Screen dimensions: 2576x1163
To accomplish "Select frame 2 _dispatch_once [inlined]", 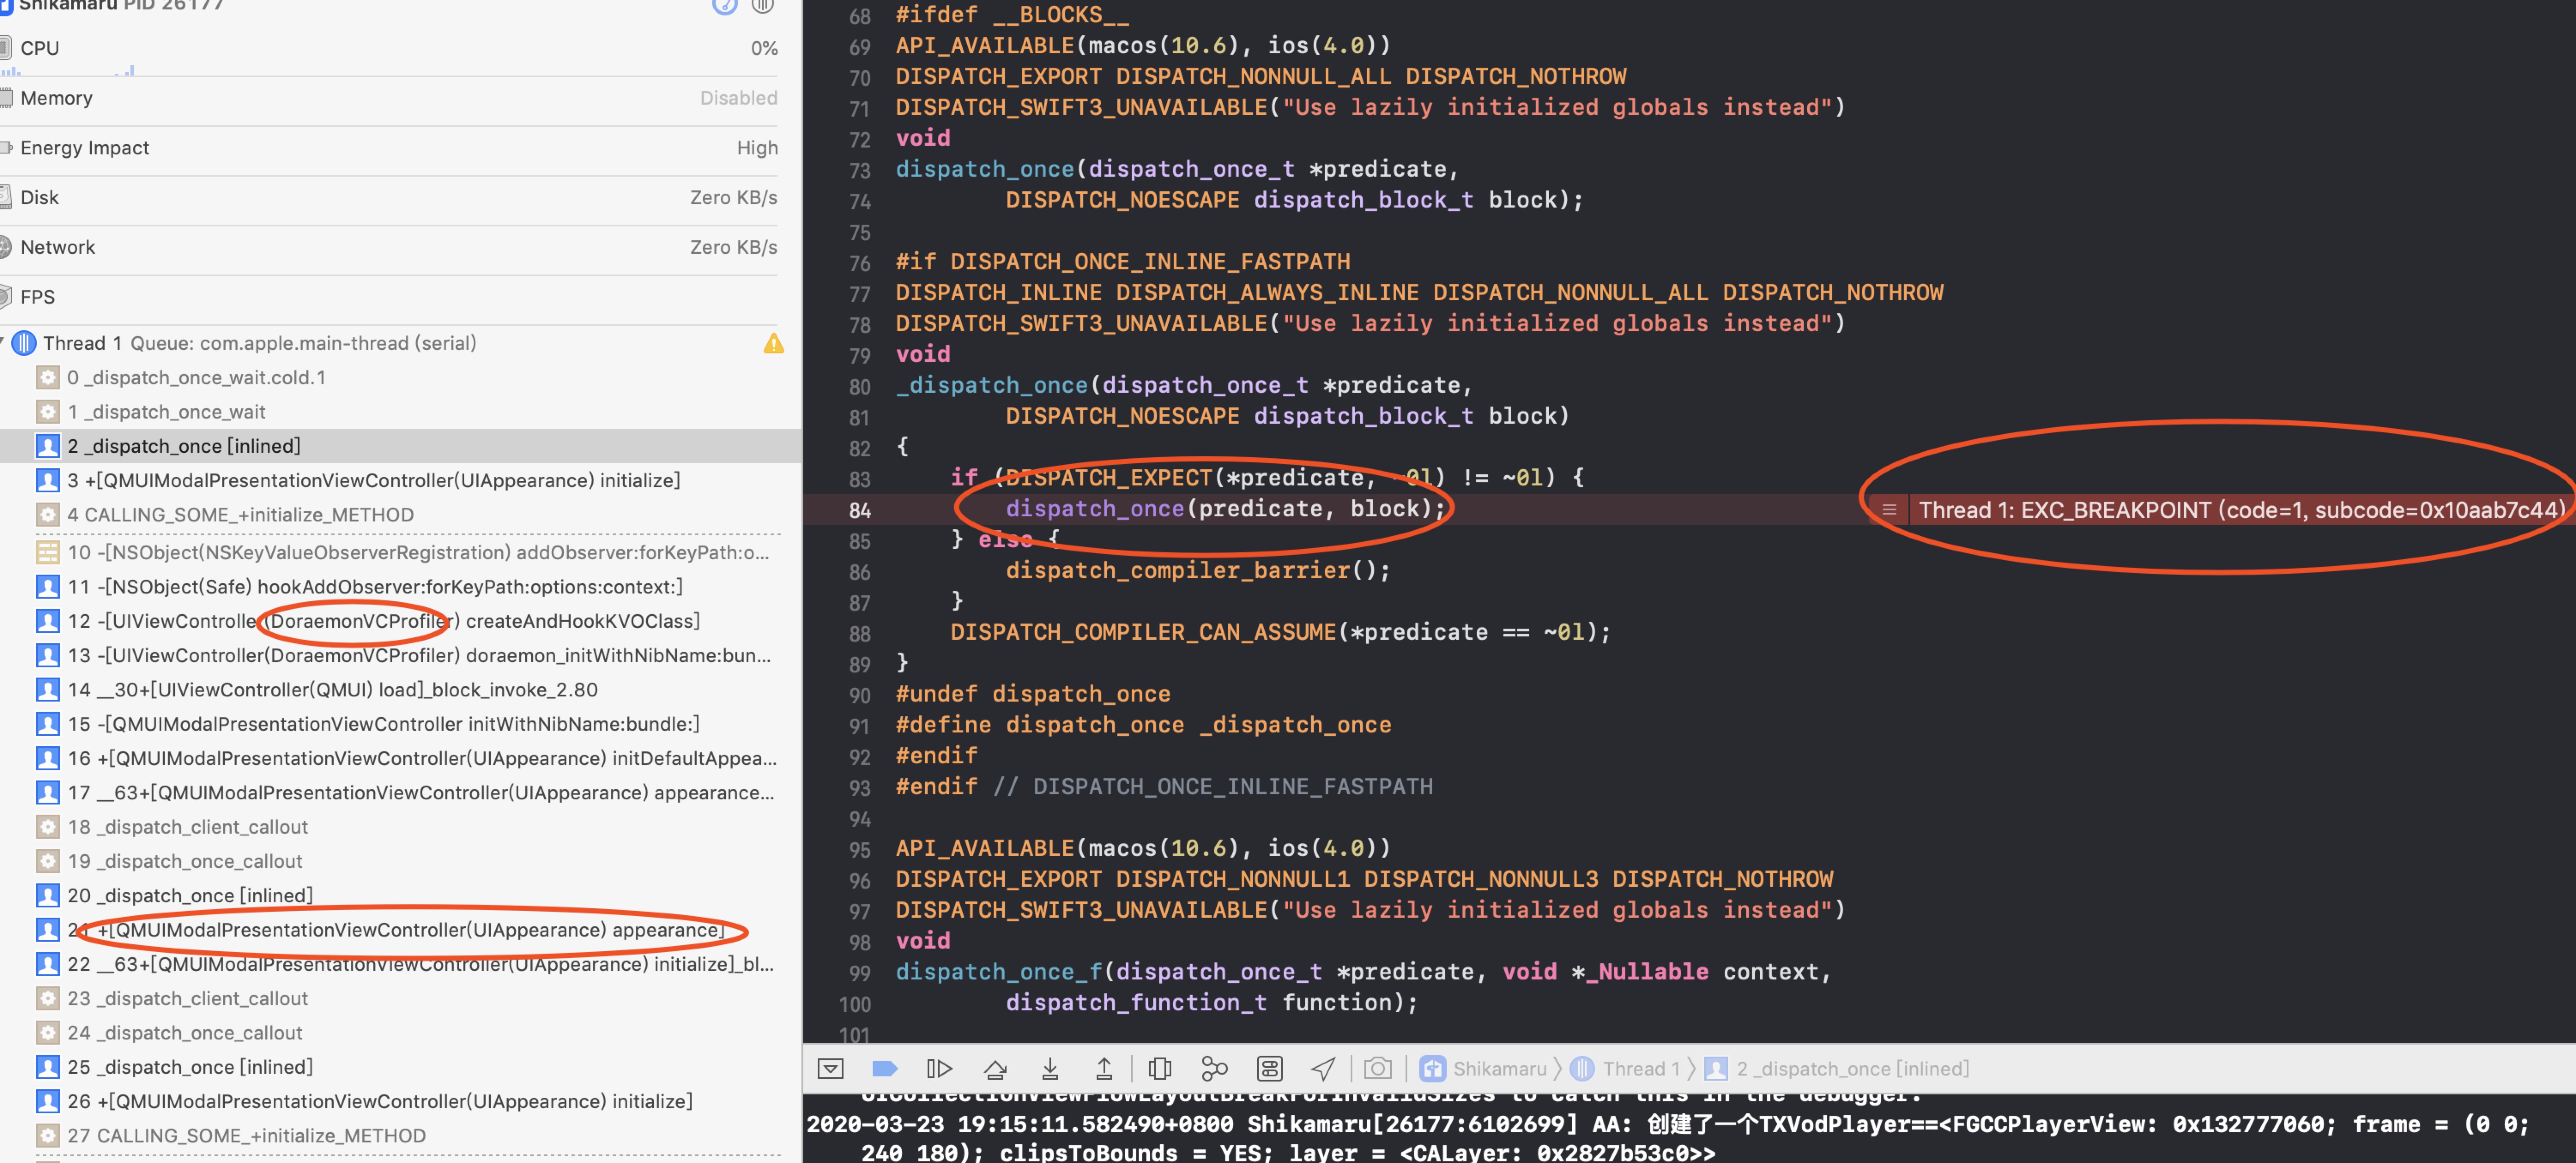I will coord(400,446).
